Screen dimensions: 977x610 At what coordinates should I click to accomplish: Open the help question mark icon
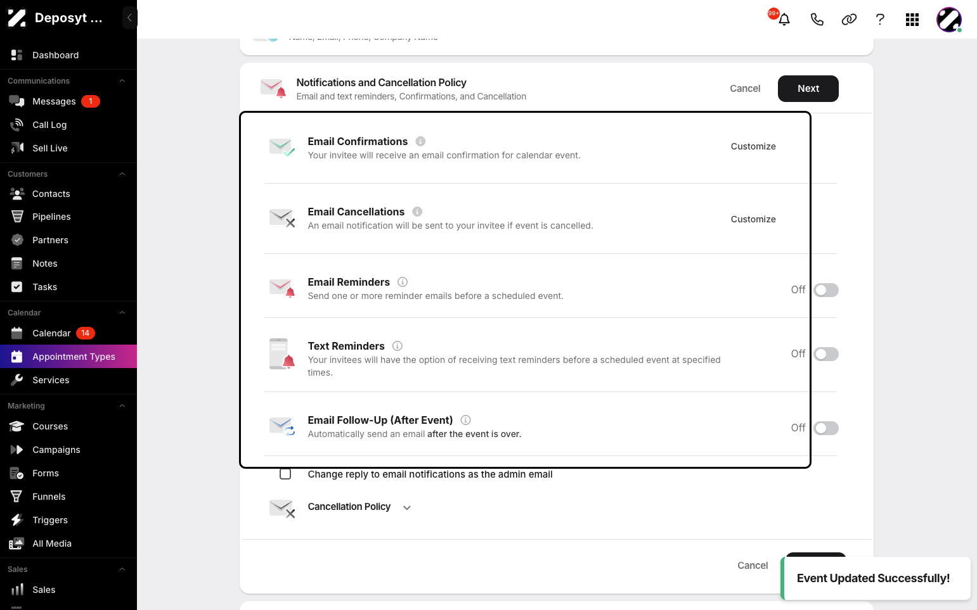pyautogui.click(x=880, y=20)
